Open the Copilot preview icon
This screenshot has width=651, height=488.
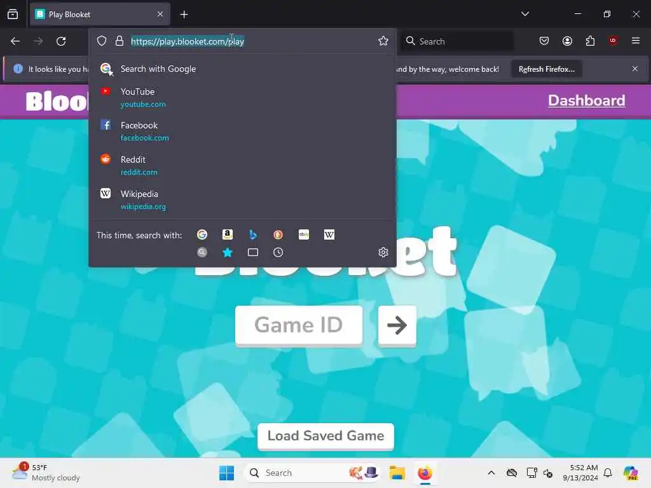click(631, 473)
